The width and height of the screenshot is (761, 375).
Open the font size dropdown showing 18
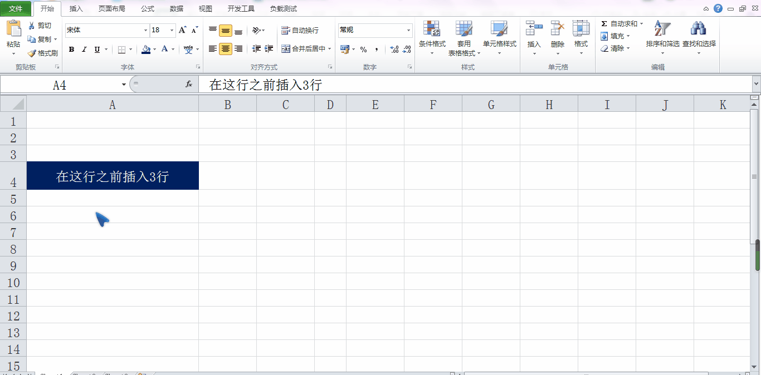tap(172, 30)
